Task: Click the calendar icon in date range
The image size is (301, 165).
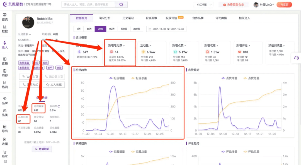Action: [x=150, y=29]
